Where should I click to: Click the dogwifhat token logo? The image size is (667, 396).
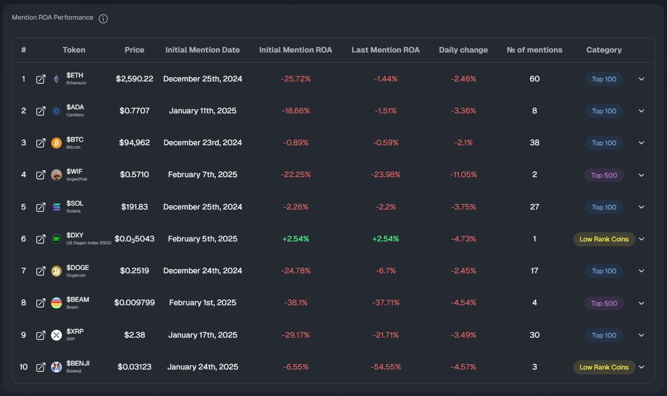(x=56, y=175)
